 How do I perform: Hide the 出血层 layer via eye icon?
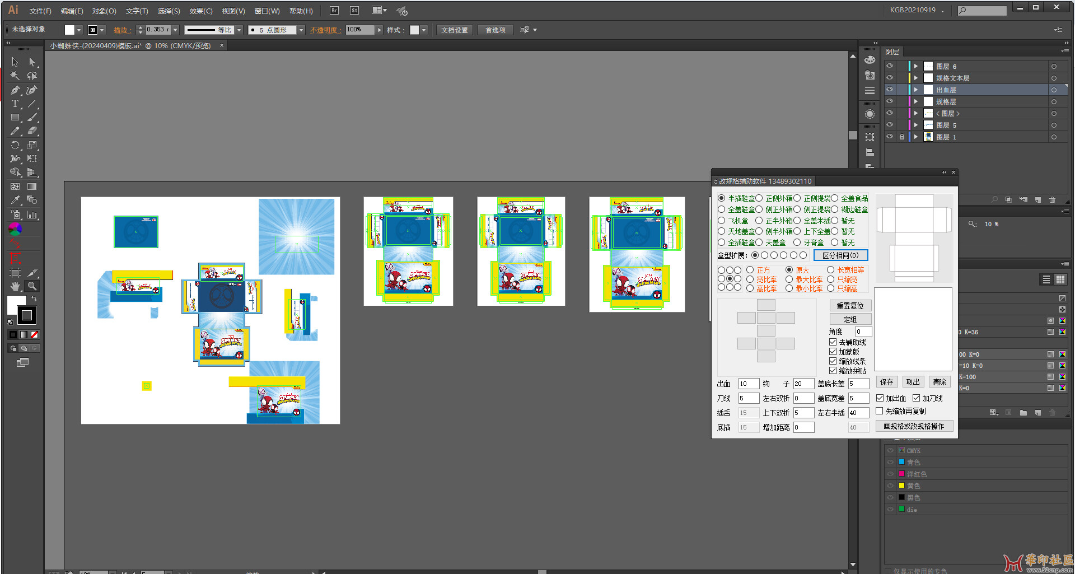coord(890,90)
